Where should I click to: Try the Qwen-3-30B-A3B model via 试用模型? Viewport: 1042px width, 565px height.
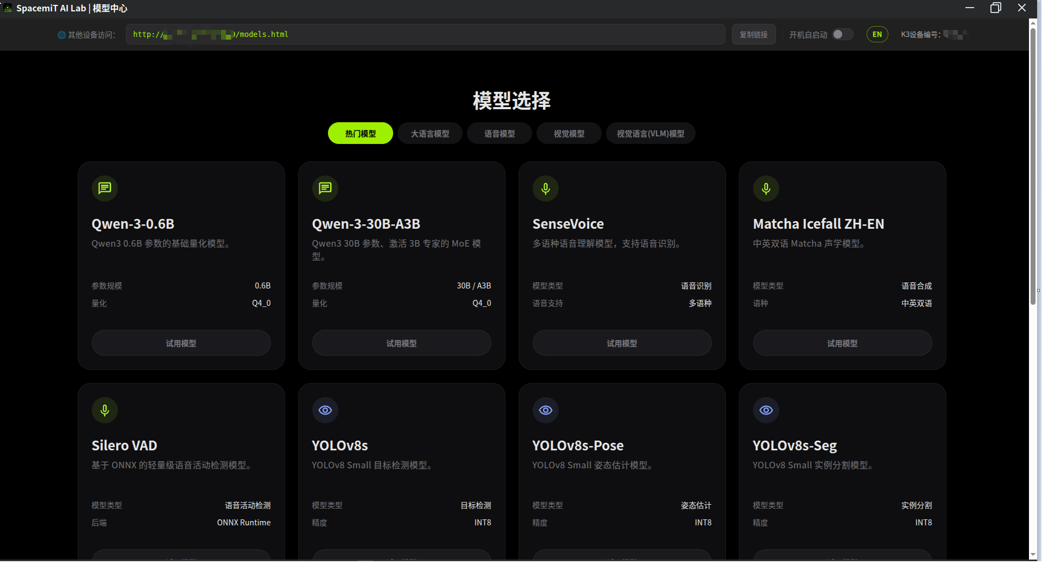click(x=402, y=343)
